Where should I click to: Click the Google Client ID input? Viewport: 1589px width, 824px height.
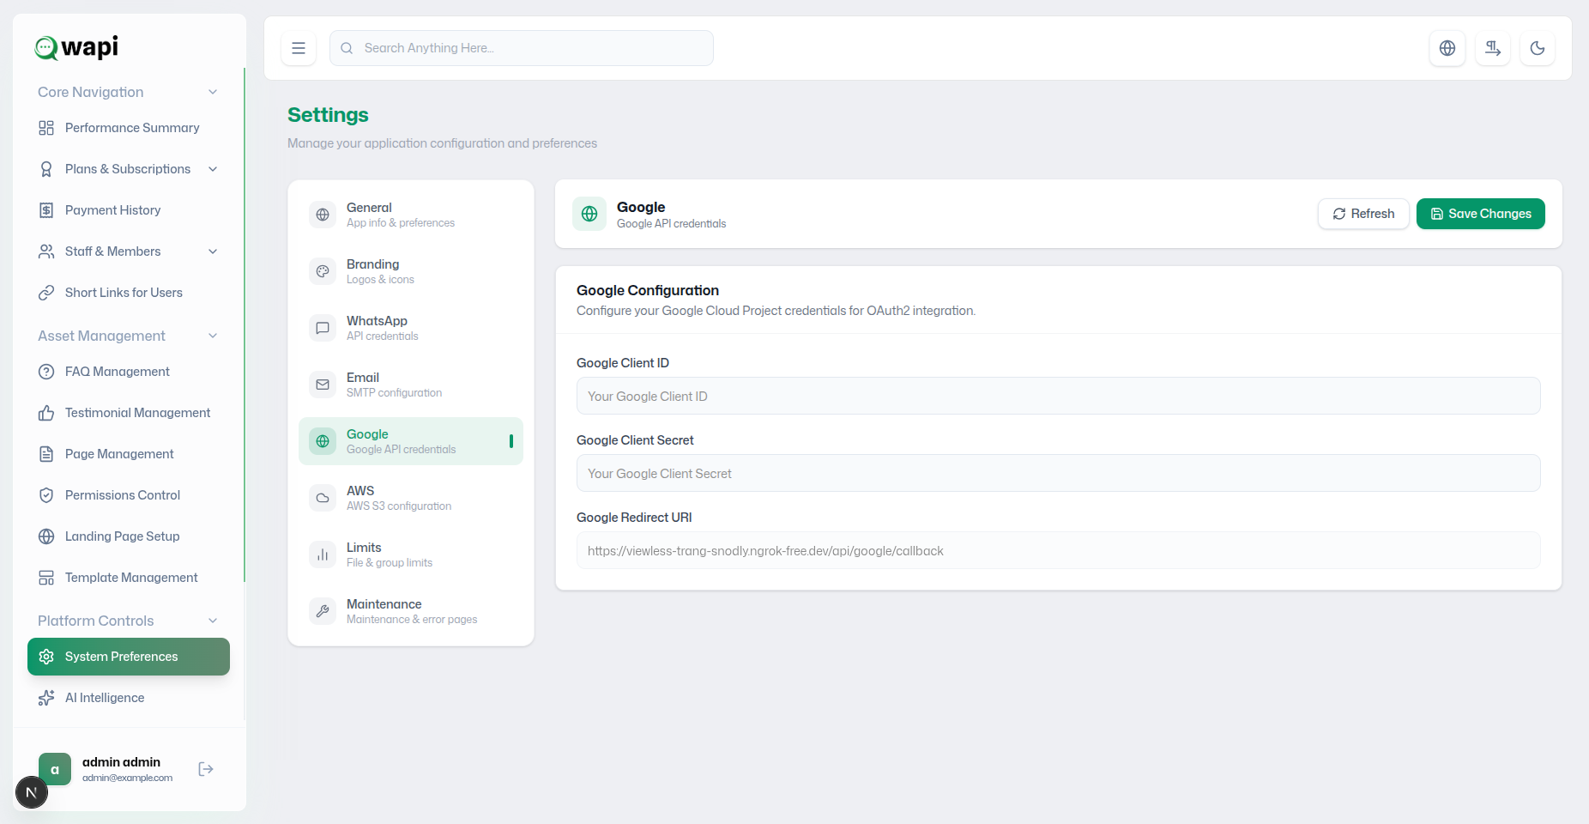pos(1059,396)
